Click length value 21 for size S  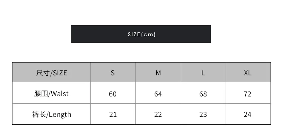coord(113,115)
